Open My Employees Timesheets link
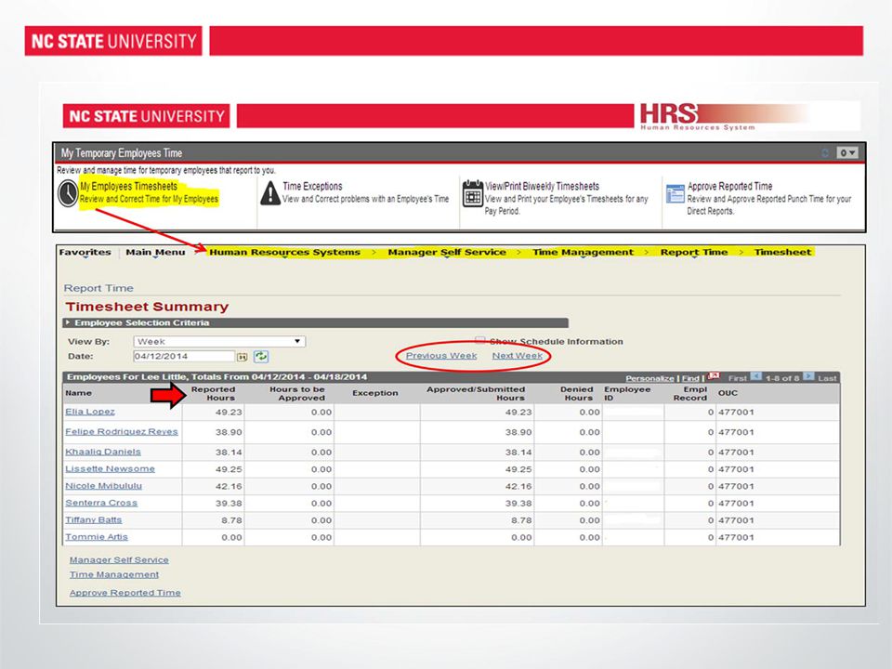Screen dimensions: 892x669 click(x=128, y=186)
